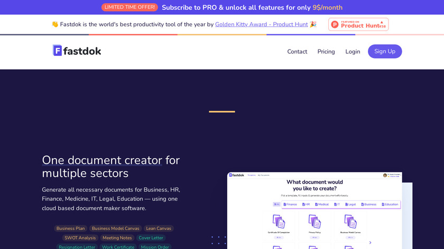Select the SWOT Analysis tag
444x249 pixels.
[x=80, y=238]
